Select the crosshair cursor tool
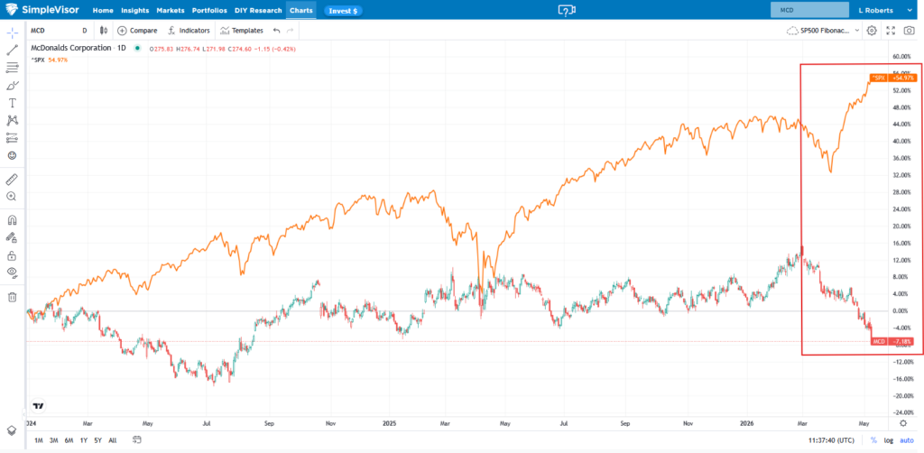 pos(12,33)
